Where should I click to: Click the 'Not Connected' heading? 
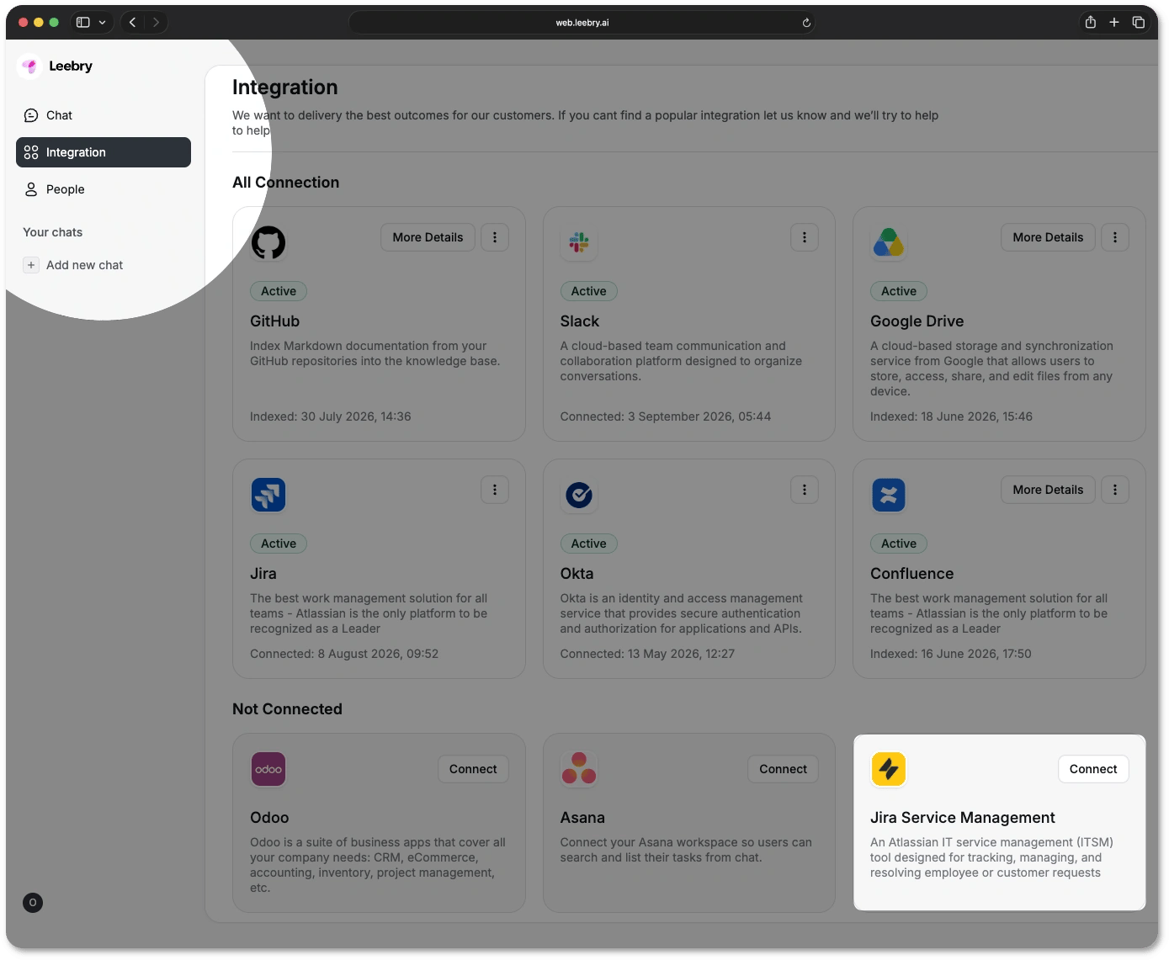pos(287,709)
